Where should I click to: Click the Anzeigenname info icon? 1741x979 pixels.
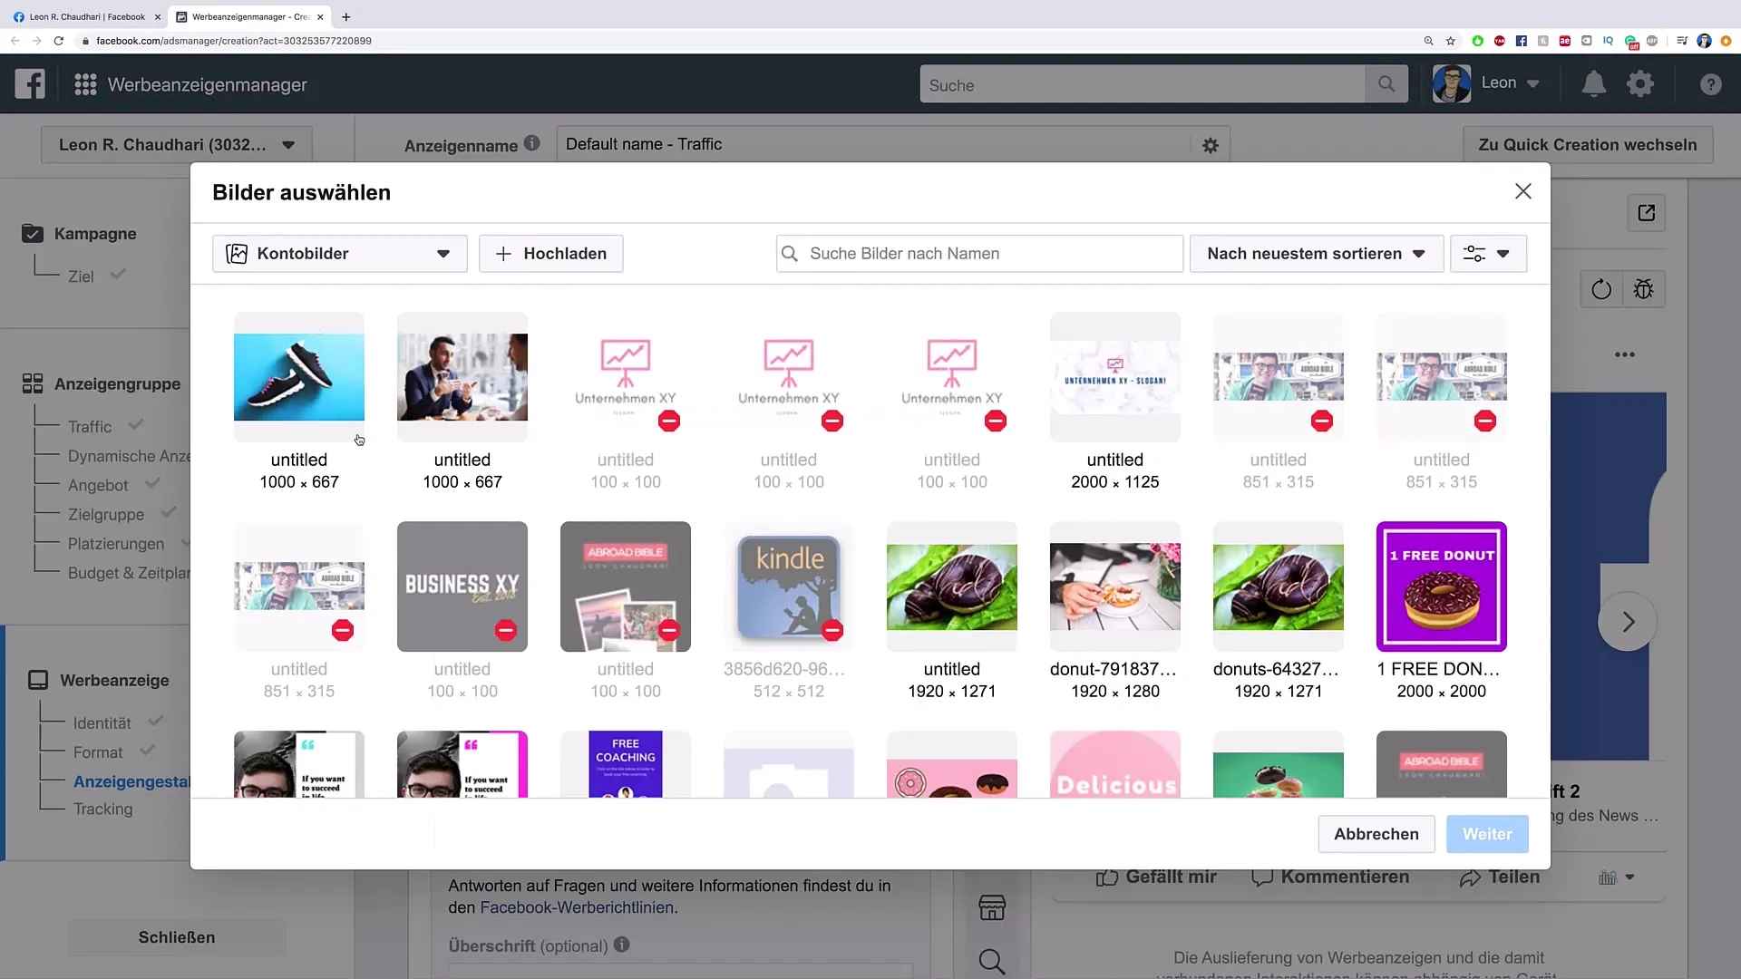pos(532,143)
